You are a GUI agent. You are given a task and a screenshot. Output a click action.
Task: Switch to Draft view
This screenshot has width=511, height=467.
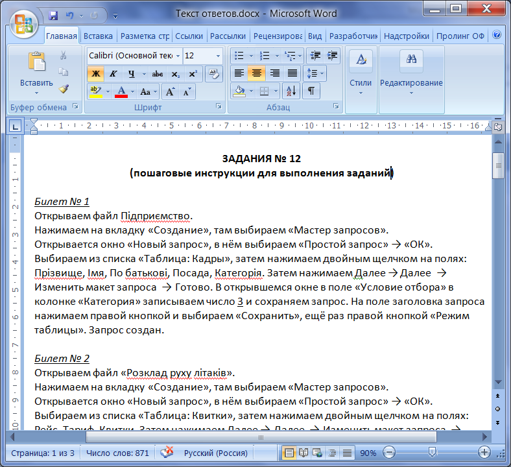click(347, 453)
